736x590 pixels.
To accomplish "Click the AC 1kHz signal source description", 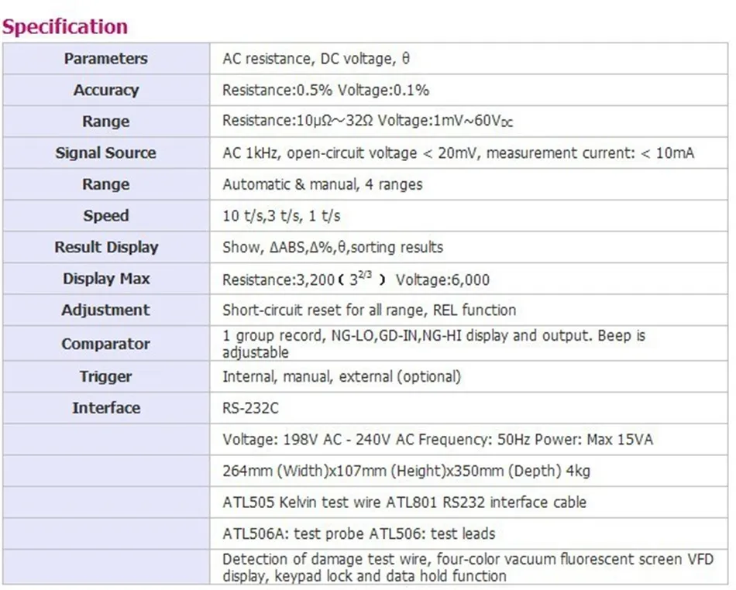I will point(458,153).
